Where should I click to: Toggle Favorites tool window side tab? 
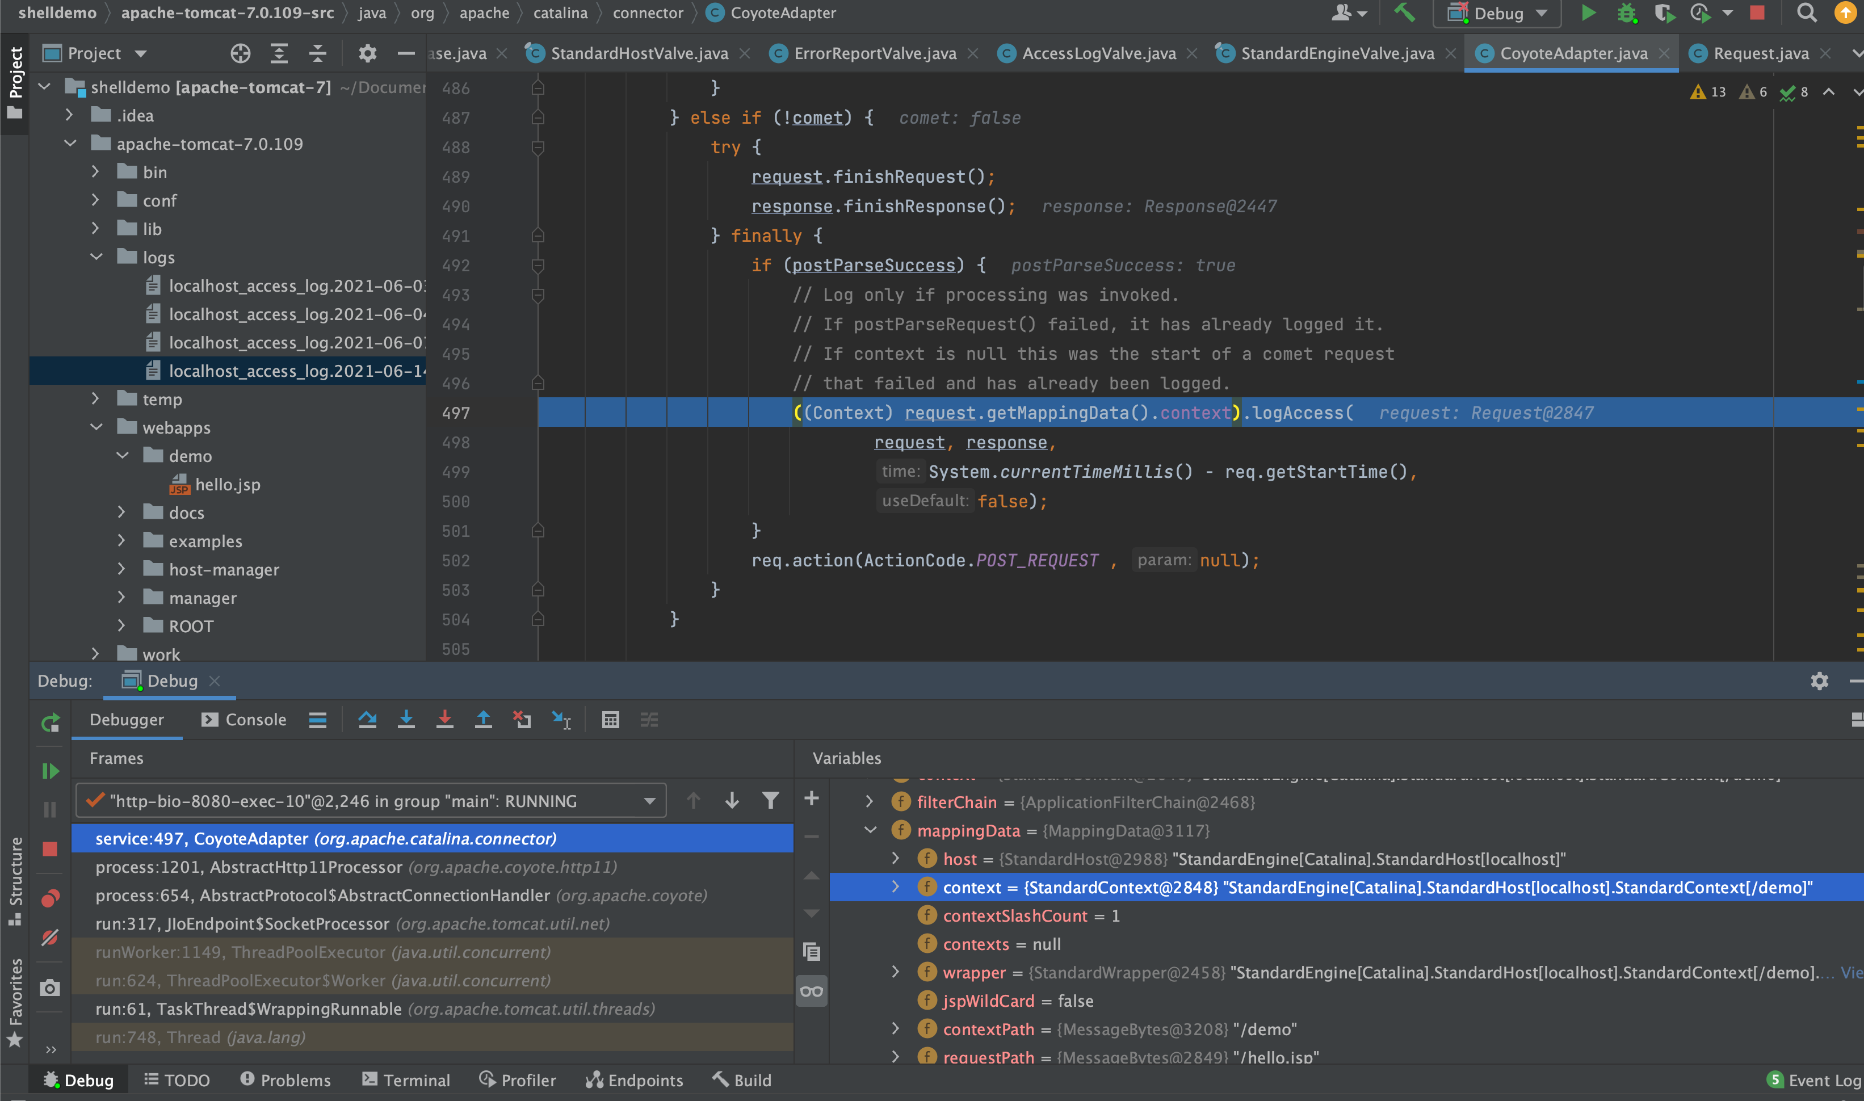15,1003
